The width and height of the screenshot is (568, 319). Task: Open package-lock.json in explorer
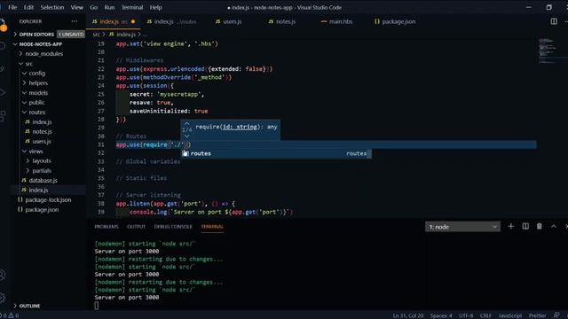(48, 199)
